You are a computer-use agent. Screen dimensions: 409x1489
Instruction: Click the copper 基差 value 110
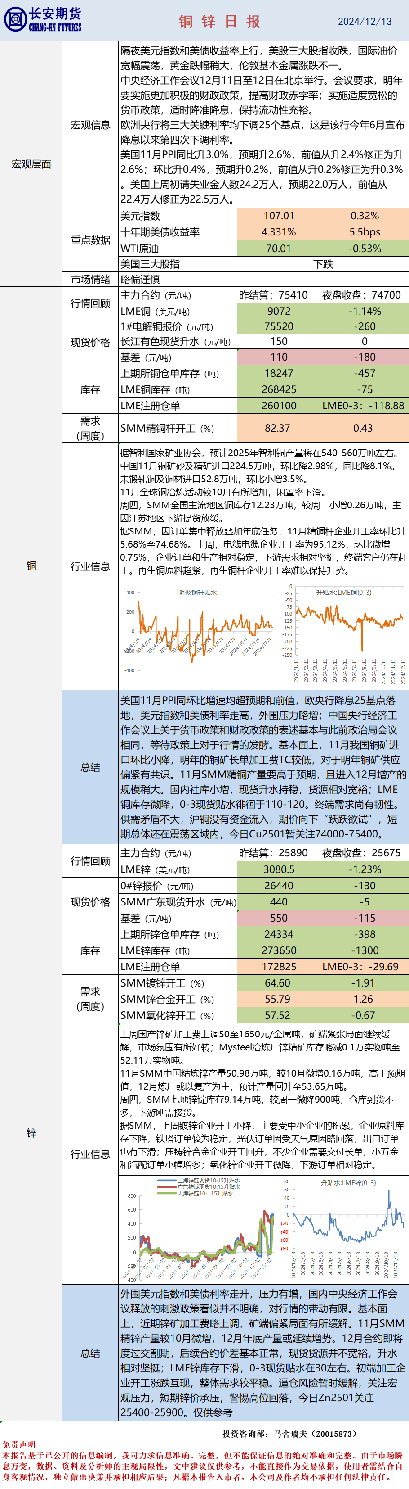click(279, 357)
